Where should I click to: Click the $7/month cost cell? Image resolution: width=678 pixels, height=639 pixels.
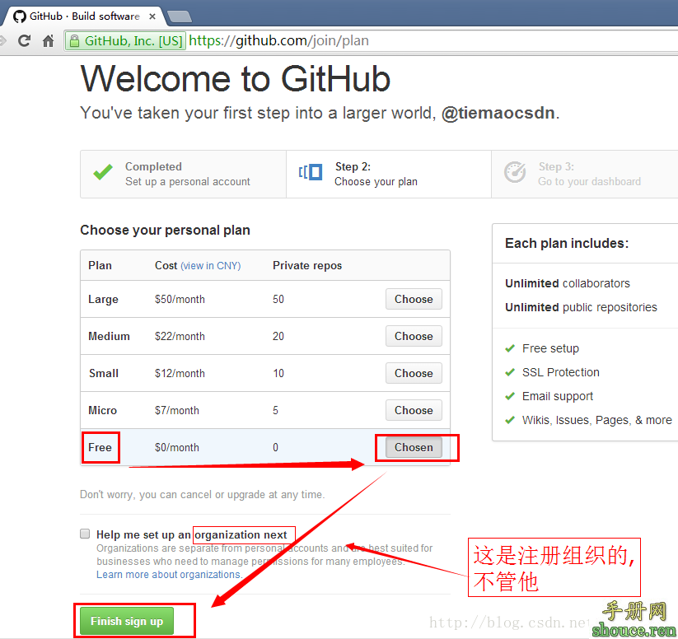pos(177,410)
